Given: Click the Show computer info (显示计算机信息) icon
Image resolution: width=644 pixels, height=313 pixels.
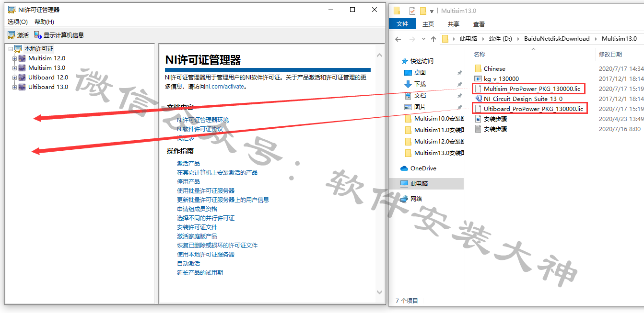Looking at the screenshot, I should click(38, 35).
